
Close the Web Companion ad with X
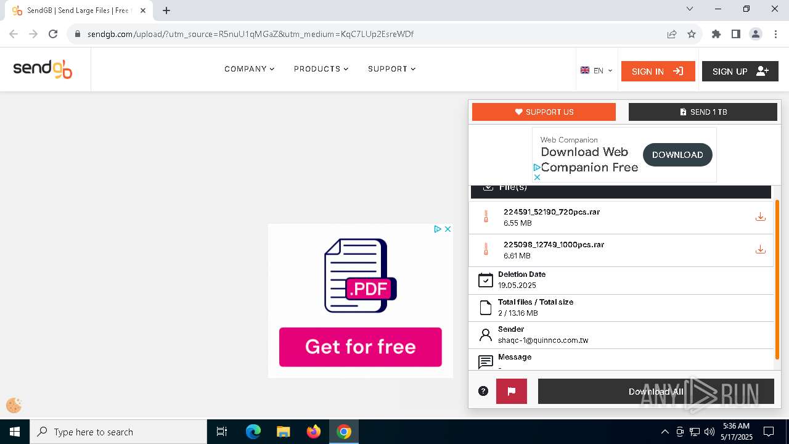coord(537,177)
